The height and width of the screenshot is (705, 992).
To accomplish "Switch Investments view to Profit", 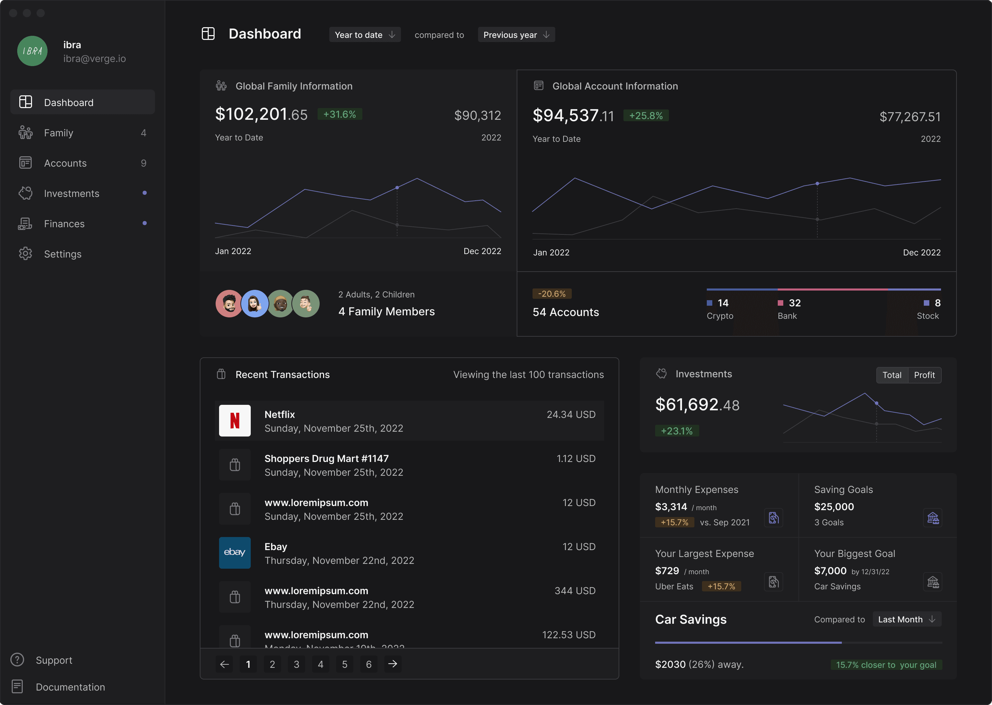I will (924, 375).
